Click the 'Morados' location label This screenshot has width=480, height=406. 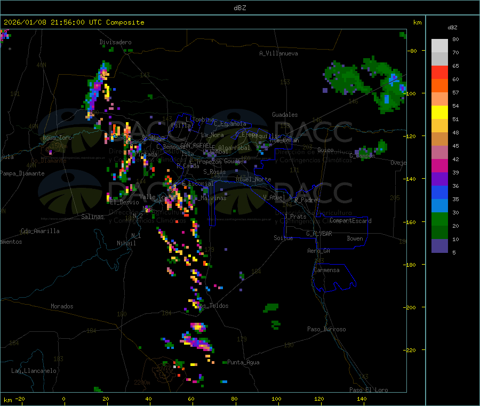(62, 306)
